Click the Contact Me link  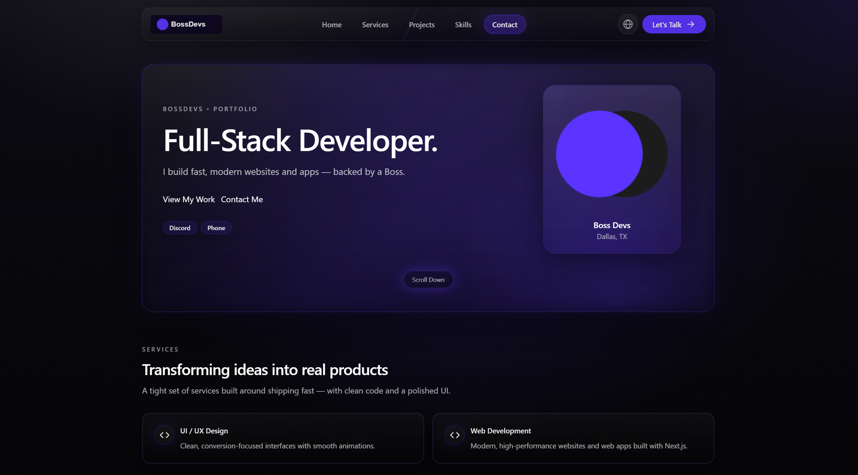[x=242, y=199]
